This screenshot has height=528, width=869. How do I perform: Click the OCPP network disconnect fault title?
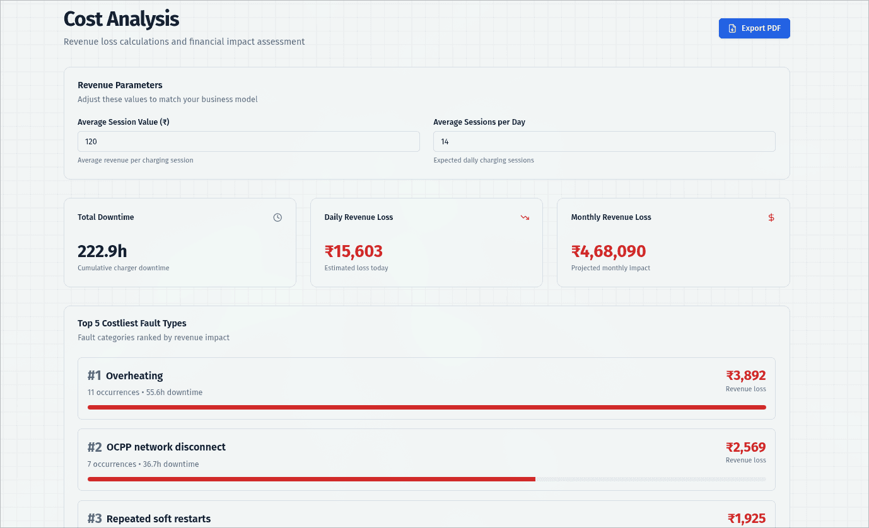[166, 447]
